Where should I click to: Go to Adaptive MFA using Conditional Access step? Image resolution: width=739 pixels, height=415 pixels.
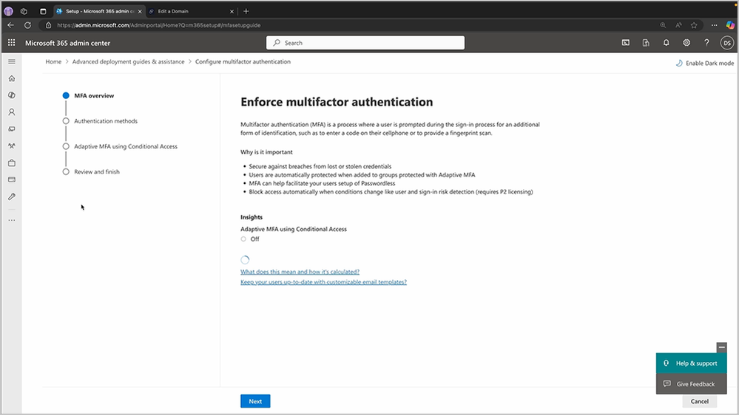tap(125, 146)
